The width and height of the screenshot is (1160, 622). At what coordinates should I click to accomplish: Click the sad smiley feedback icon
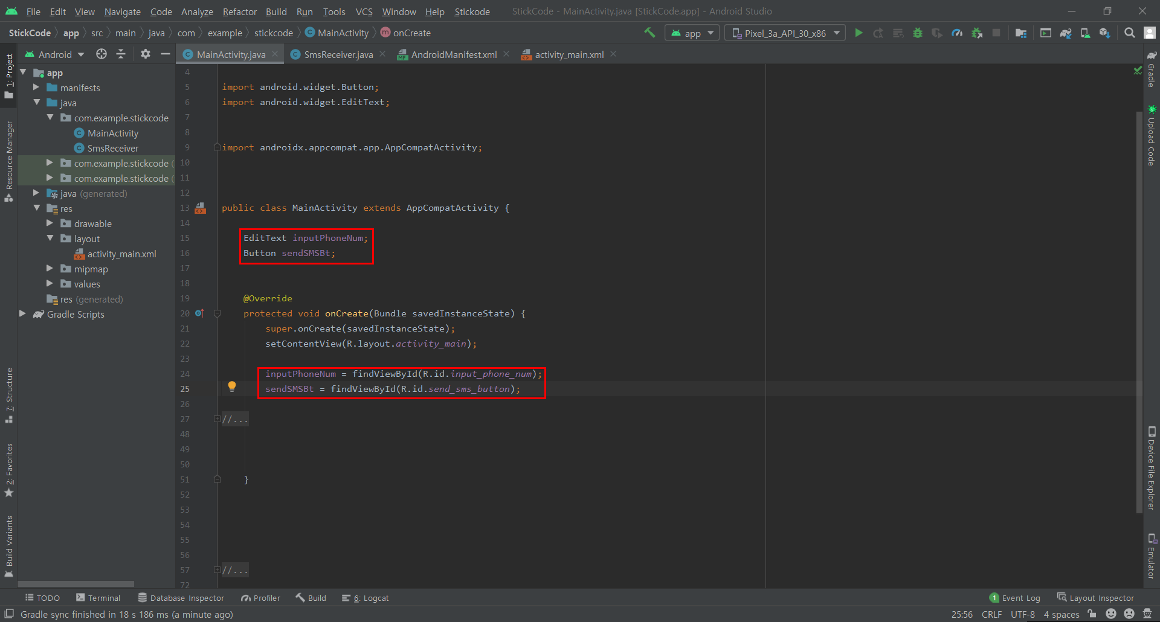[x=1129, y=614]
